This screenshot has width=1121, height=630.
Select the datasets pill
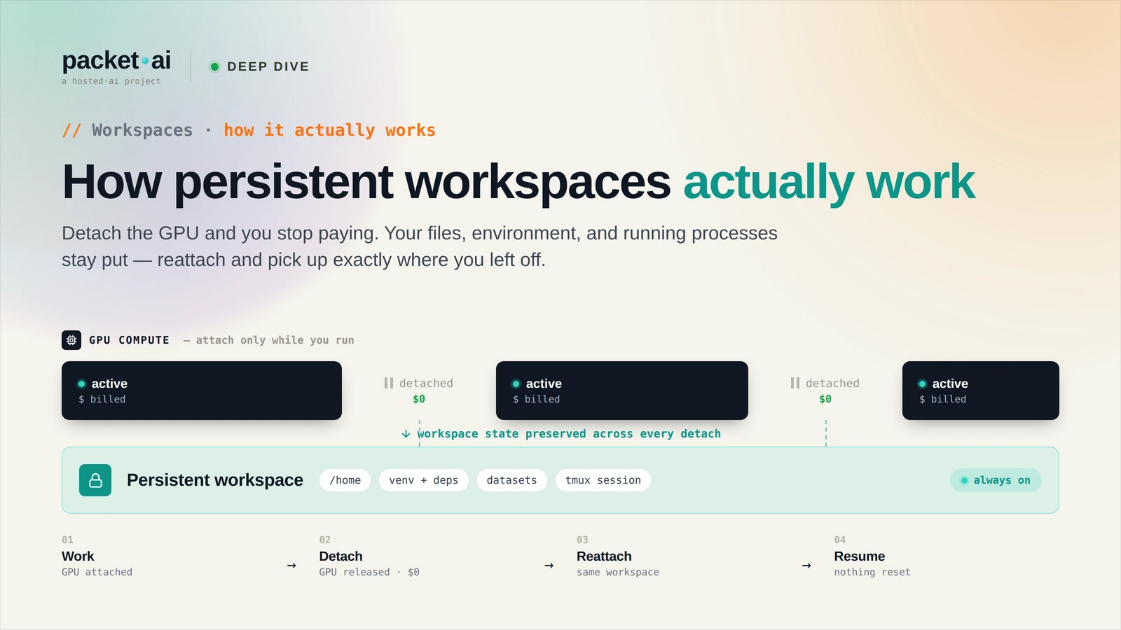click(x=512, y=480)
